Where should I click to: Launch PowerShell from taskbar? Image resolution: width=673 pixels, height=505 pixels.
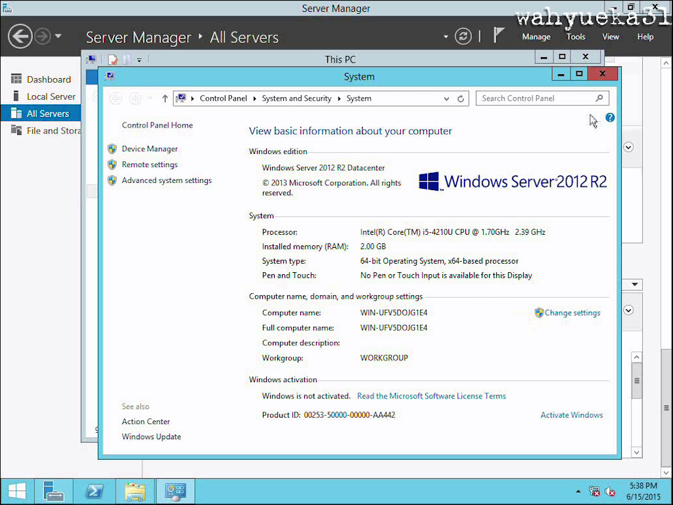coord(95,491)
